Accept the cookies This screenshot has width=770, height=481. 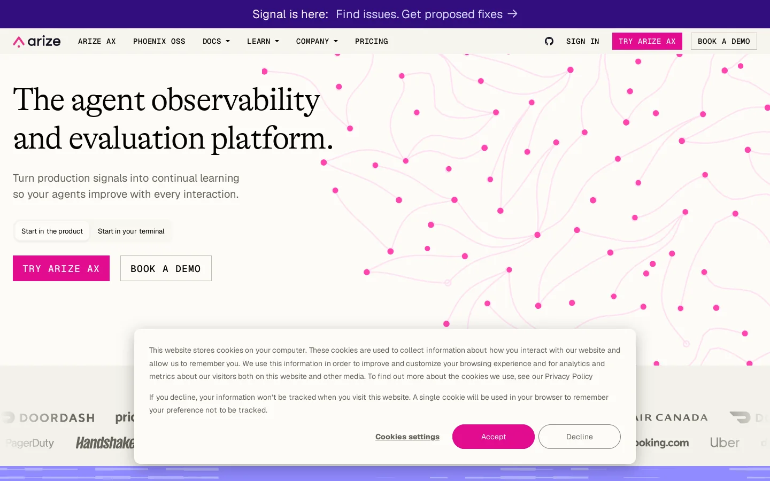point(494,437)
